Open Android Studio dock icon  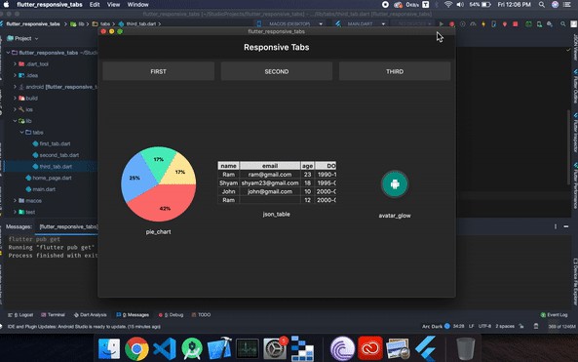192,348
